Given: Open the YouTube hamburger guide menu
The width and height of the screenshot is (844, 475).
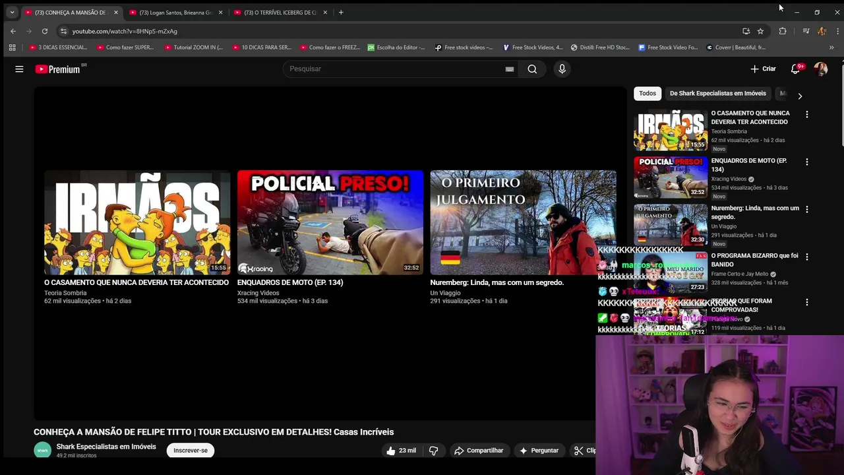Looking at the screenshot, I should point(19,69).
